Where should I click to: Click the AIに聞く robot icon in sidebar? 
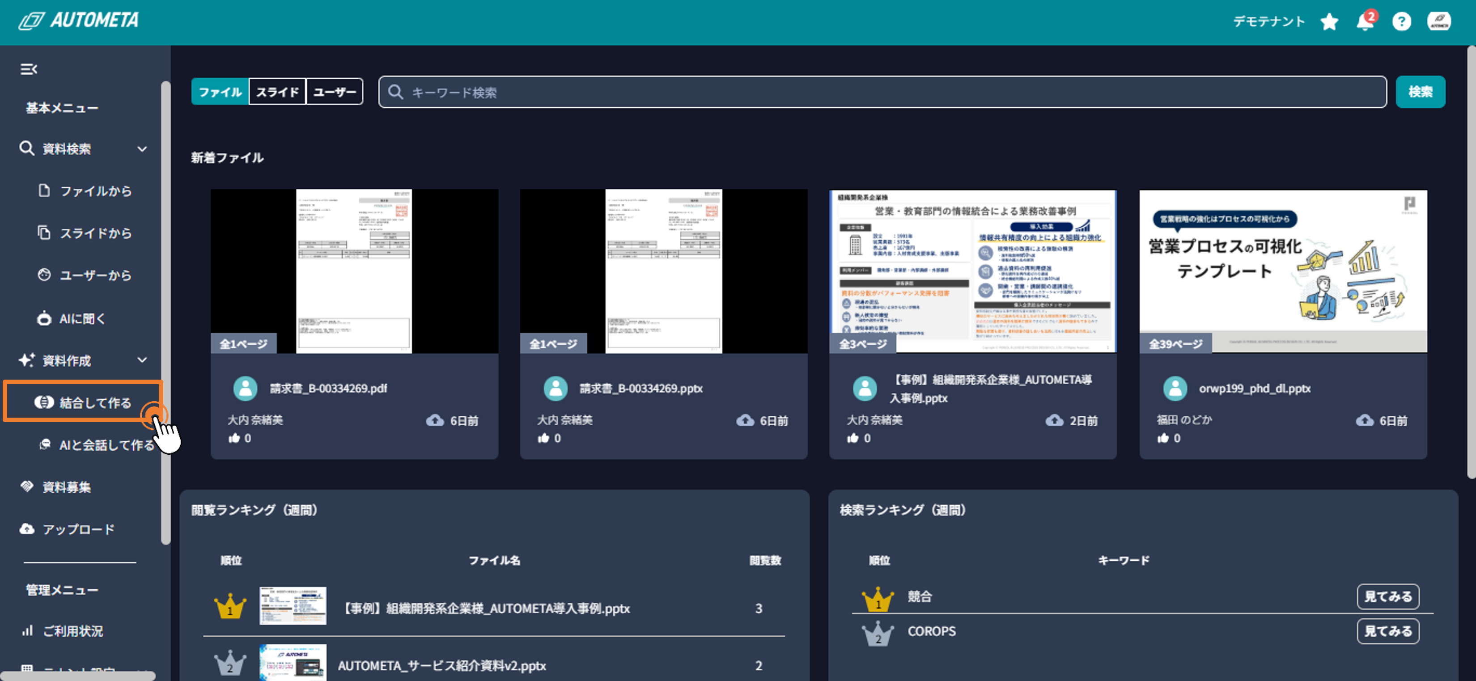tap(44, 318)
